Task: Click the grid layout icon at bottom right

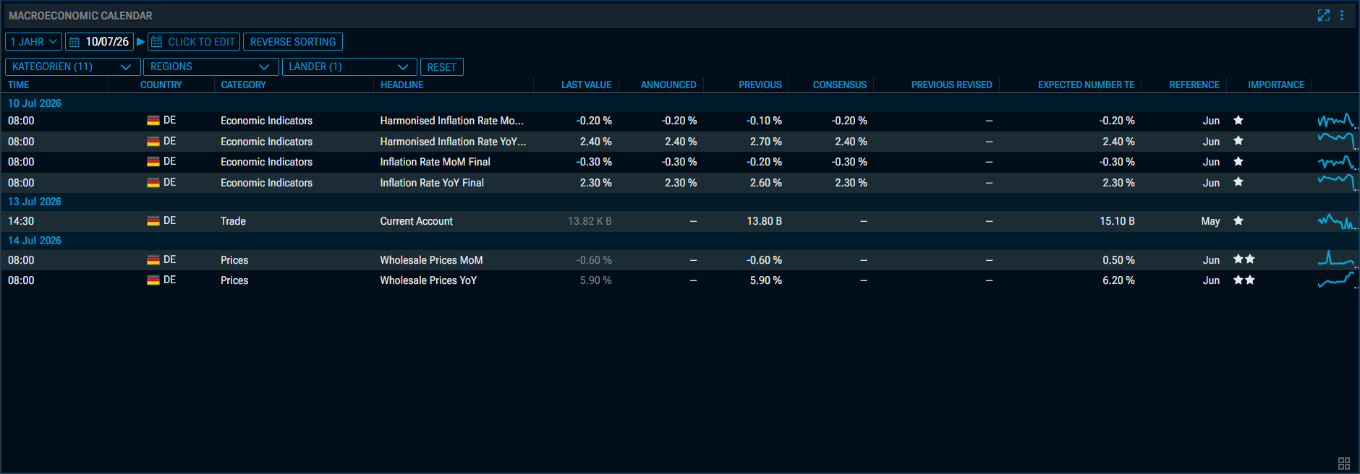Action: click(1343, 463)
